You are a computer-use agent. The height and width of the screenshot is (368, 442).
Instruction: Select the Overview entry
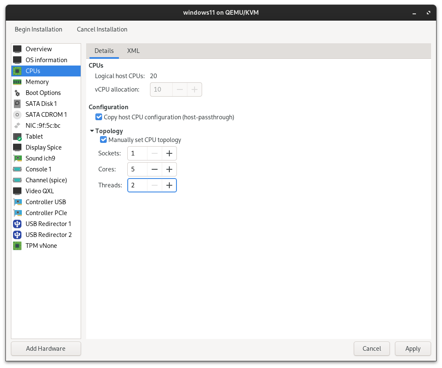46,49
